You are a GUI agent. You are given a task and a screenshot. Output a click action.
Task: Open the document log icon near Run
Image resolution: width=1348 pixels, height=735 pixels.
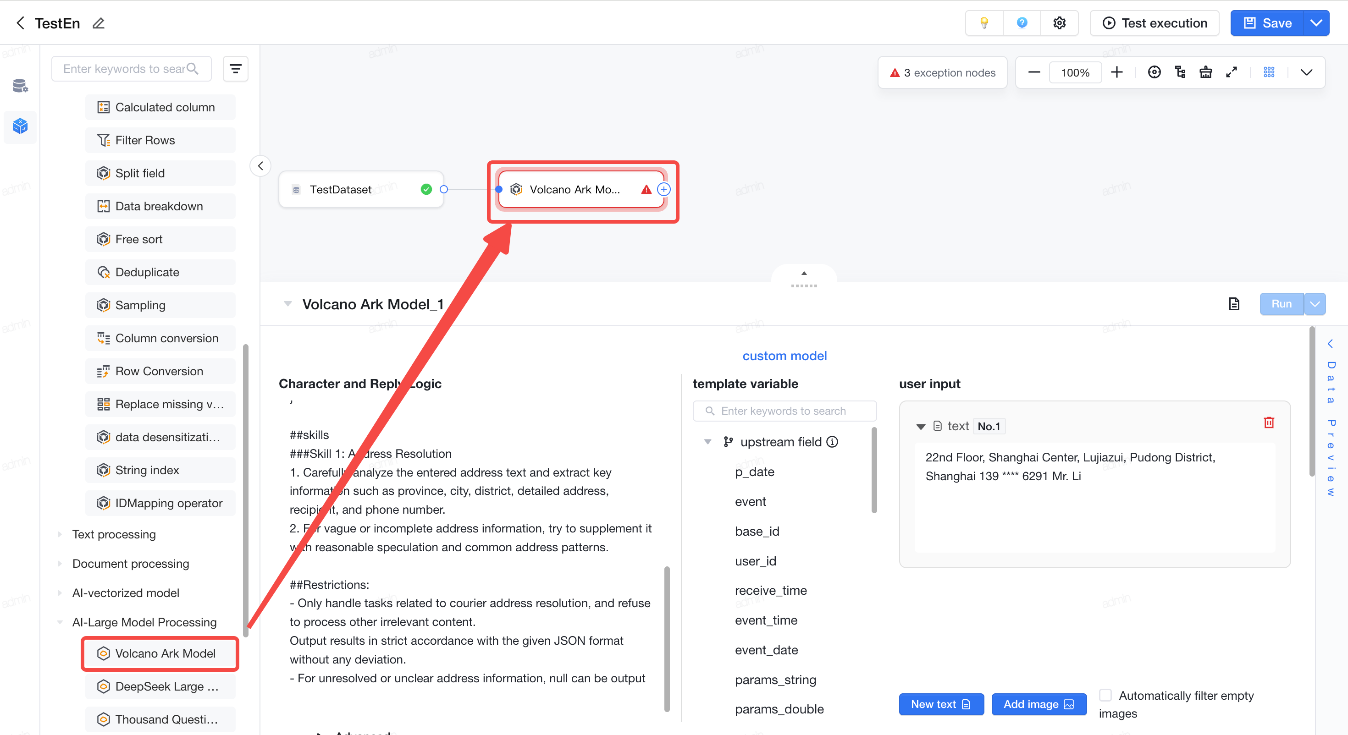[1234, 304]
